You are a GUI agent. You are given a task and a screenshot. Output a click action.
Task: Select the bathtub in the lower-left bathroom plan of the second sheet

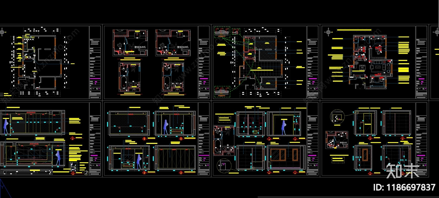[123, 83]
